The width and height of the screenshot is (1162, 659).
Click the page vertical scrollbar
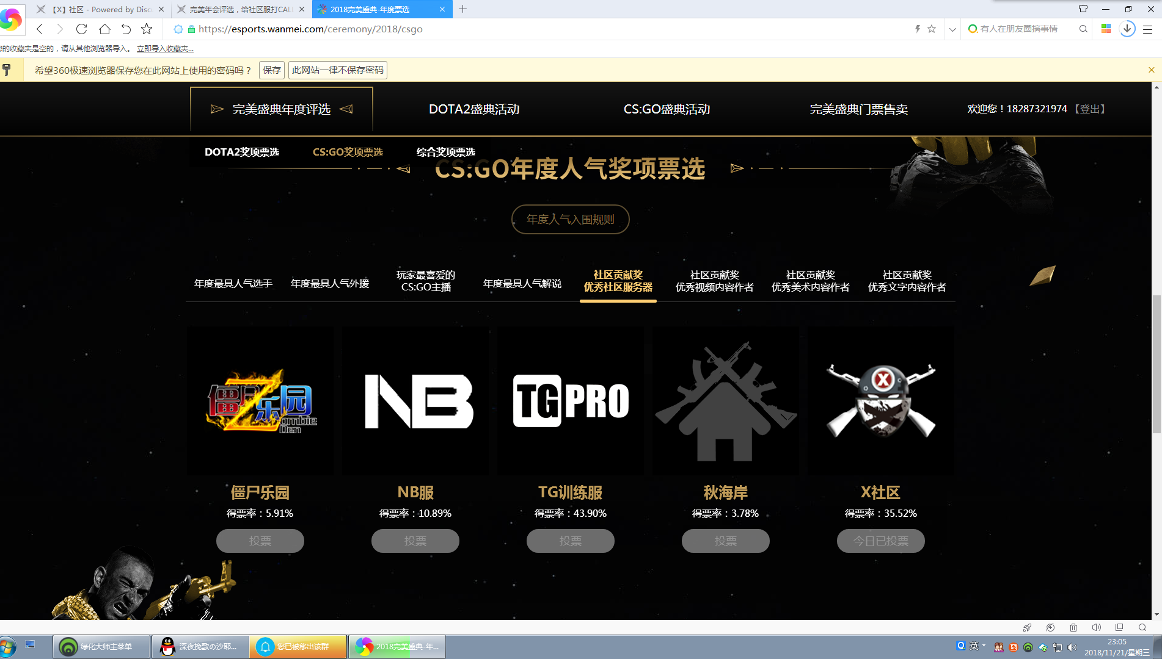pyautogui.click(x=1156, y=366)
